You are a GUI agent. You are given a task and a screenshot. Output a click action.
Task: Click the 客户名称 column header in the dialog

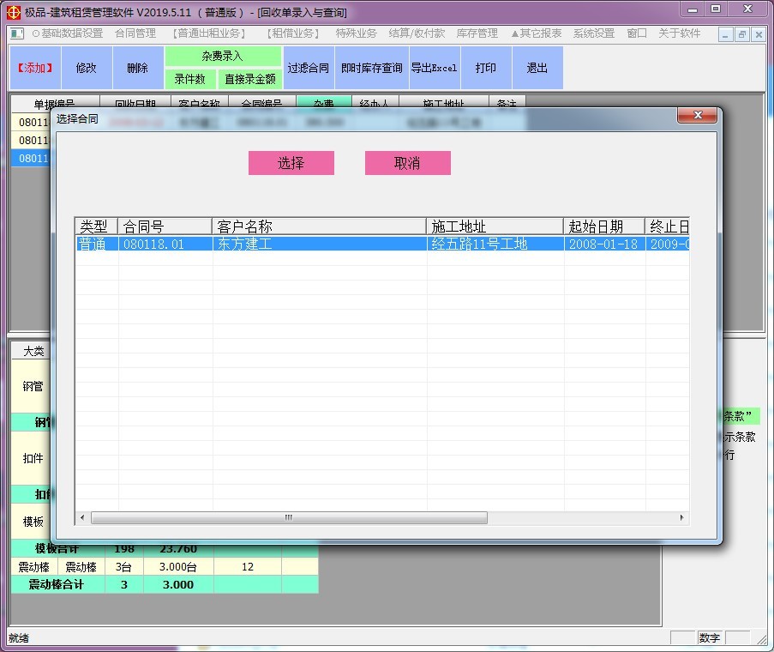[x=319, y=226]
